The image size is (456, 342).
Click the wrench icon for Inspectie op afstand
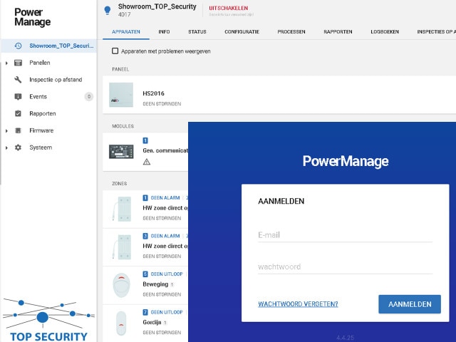coord(18,80)
